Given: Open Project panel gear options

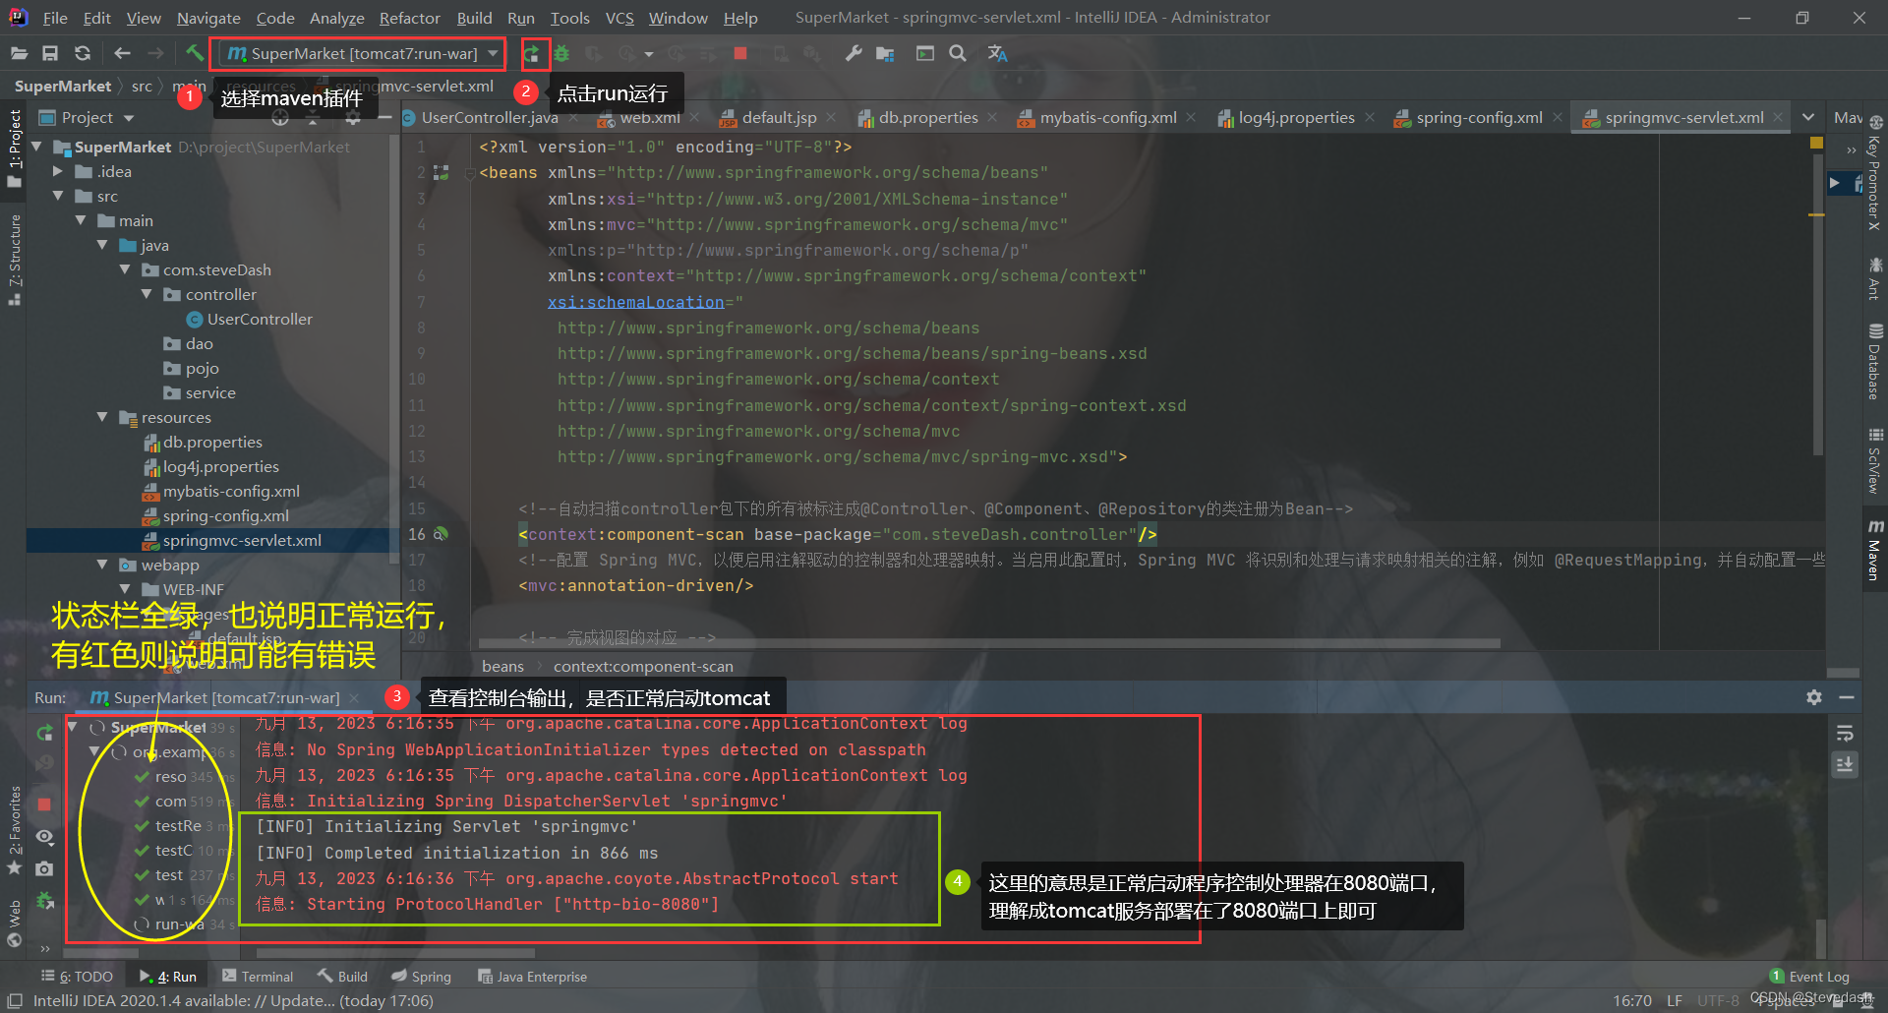Looking at the screenshot, I should pyautogui.click(x=353, y=118).
